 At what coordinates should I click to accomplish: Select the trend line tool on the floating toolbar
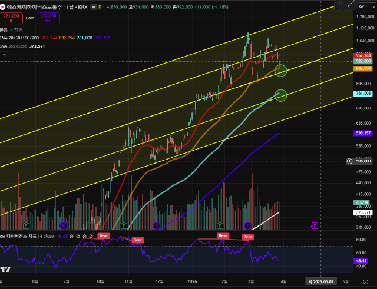coord(351,4)
